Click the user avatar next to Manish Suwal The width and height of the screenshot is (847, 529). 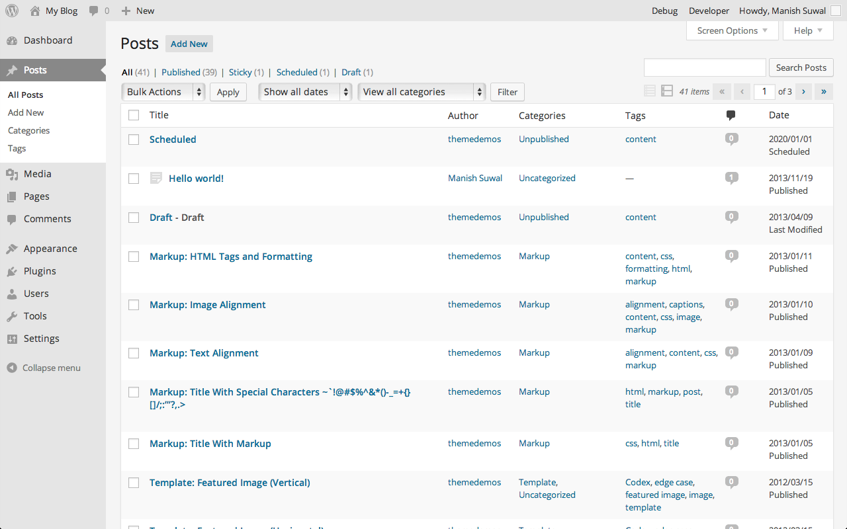pos(836,11)
